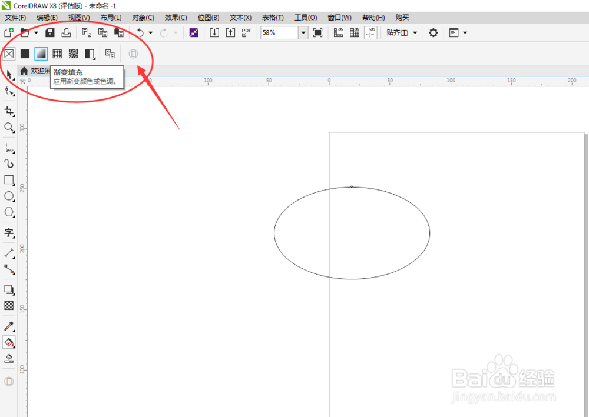The width and height of the screenshot is (589, 417).
Task: Click the 58% zoom level field
Action: point(279,32)
